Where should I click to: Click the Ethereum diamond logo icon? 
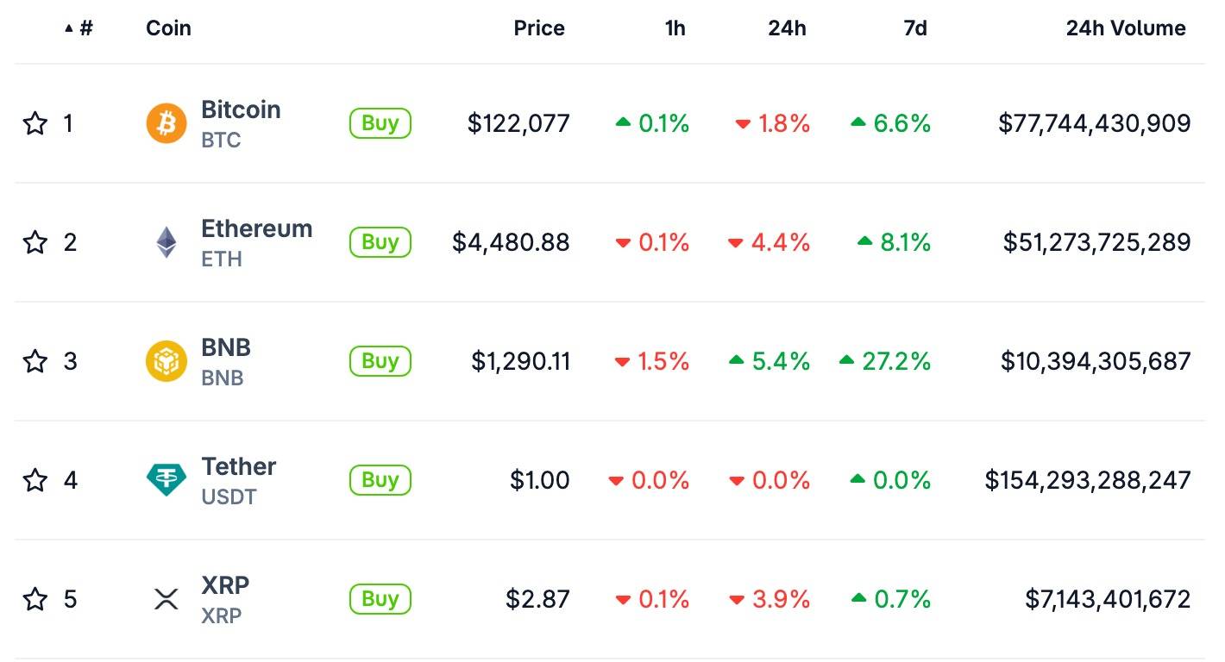[x=166, y=242]
